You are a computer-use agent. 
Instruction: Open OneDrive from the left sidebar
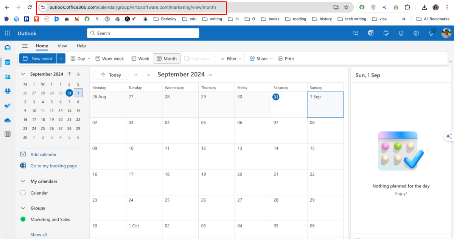point(7,120)
